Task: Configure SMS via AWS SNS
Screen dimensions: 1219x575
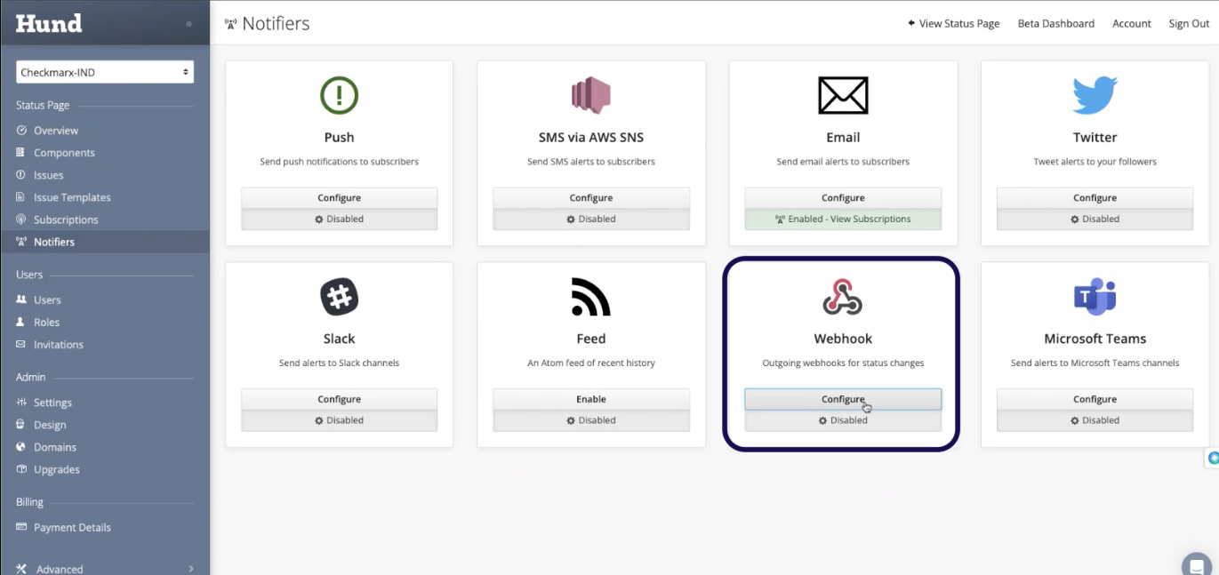Action: [x=591, y=197]
